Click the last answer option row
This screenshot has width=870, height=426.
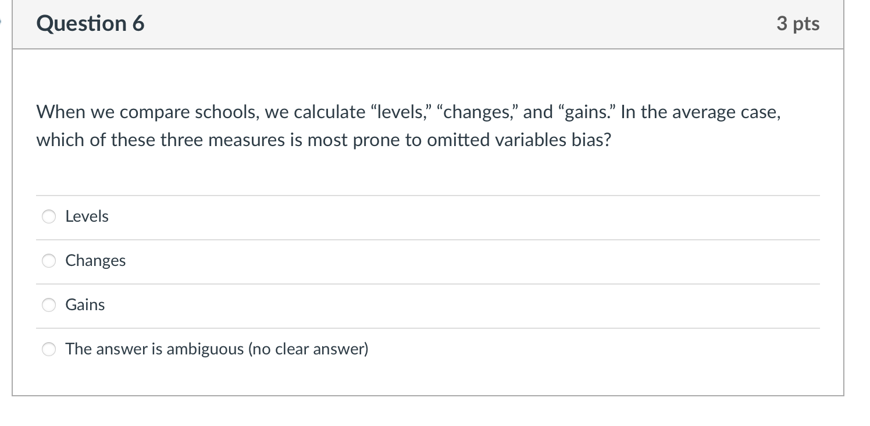point(291,349)
